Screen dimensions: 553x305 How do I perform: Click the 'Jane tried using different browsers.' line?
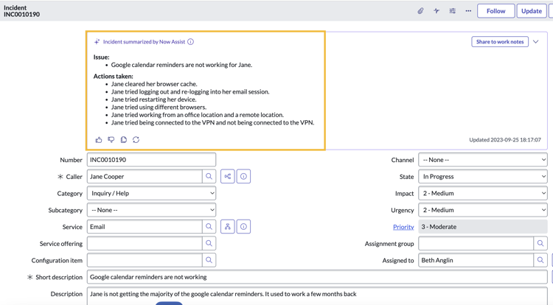(159, 107)
